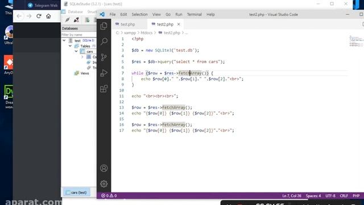Click the Filter by name input field
This screenshot has height=205, width=364.
(78, 35)
